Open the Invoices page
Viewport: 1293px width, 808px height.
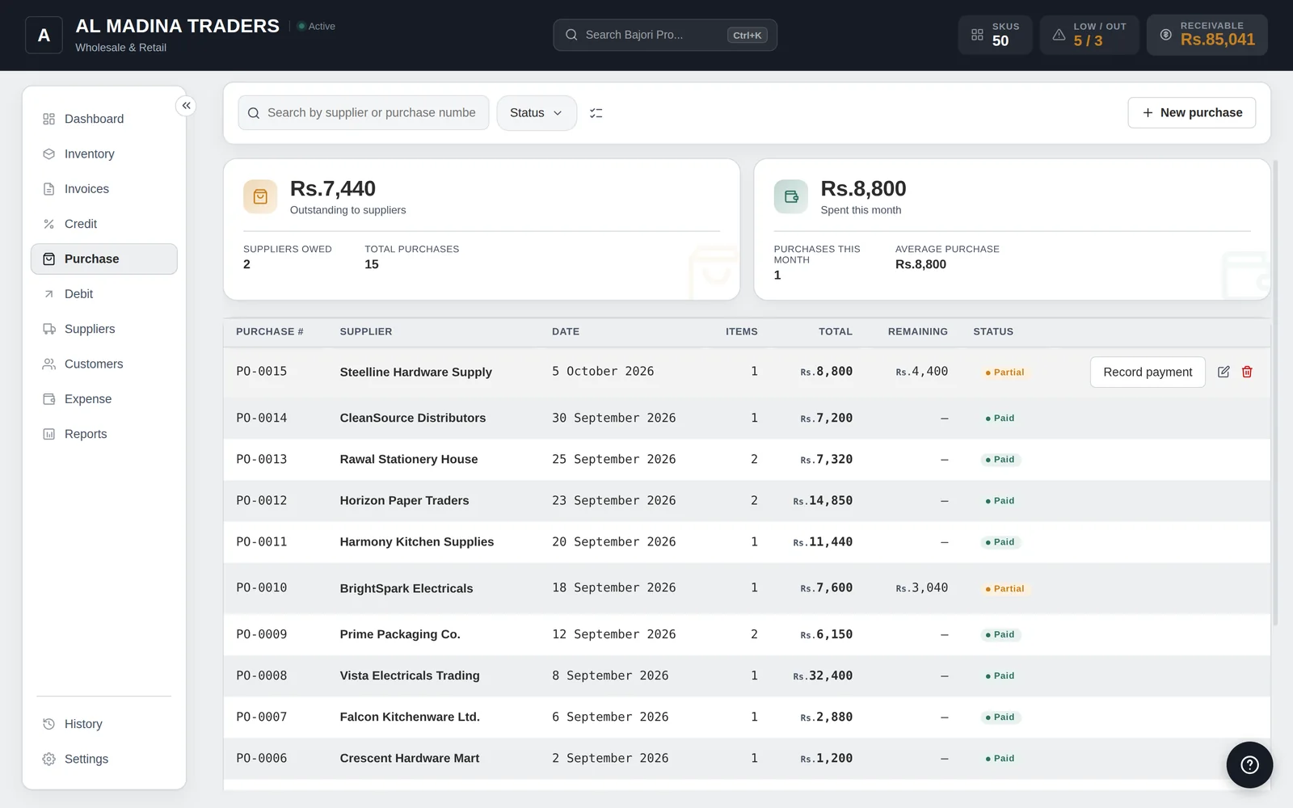tap(104, 189)
